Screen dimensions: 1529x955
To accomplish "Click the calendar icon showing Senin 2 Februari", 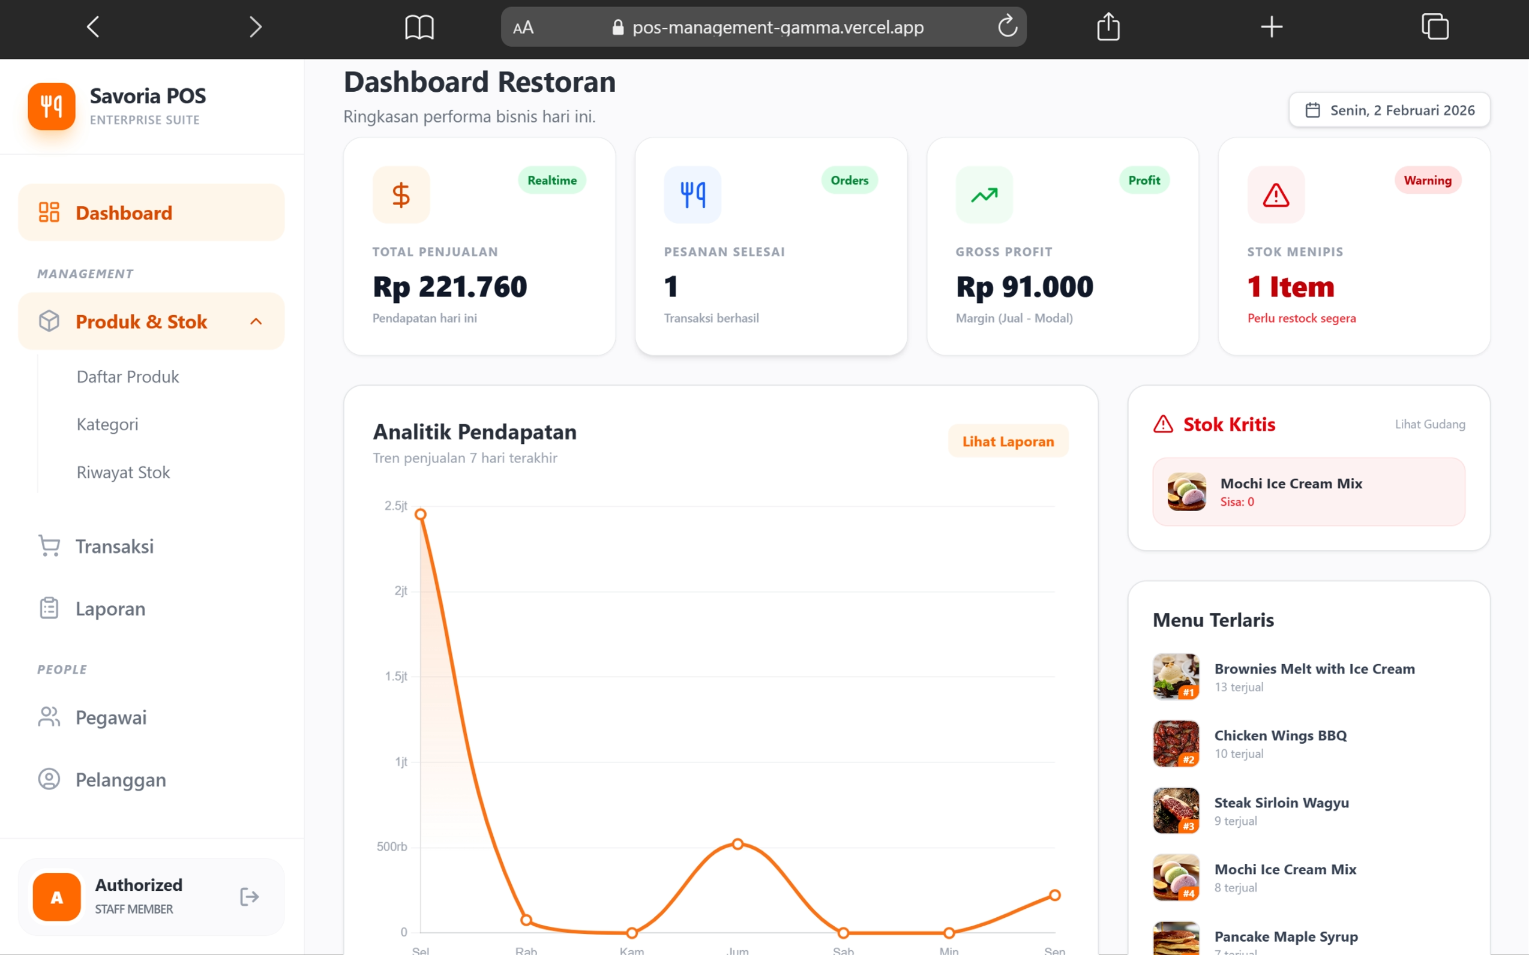I will tap(1314, 110).
